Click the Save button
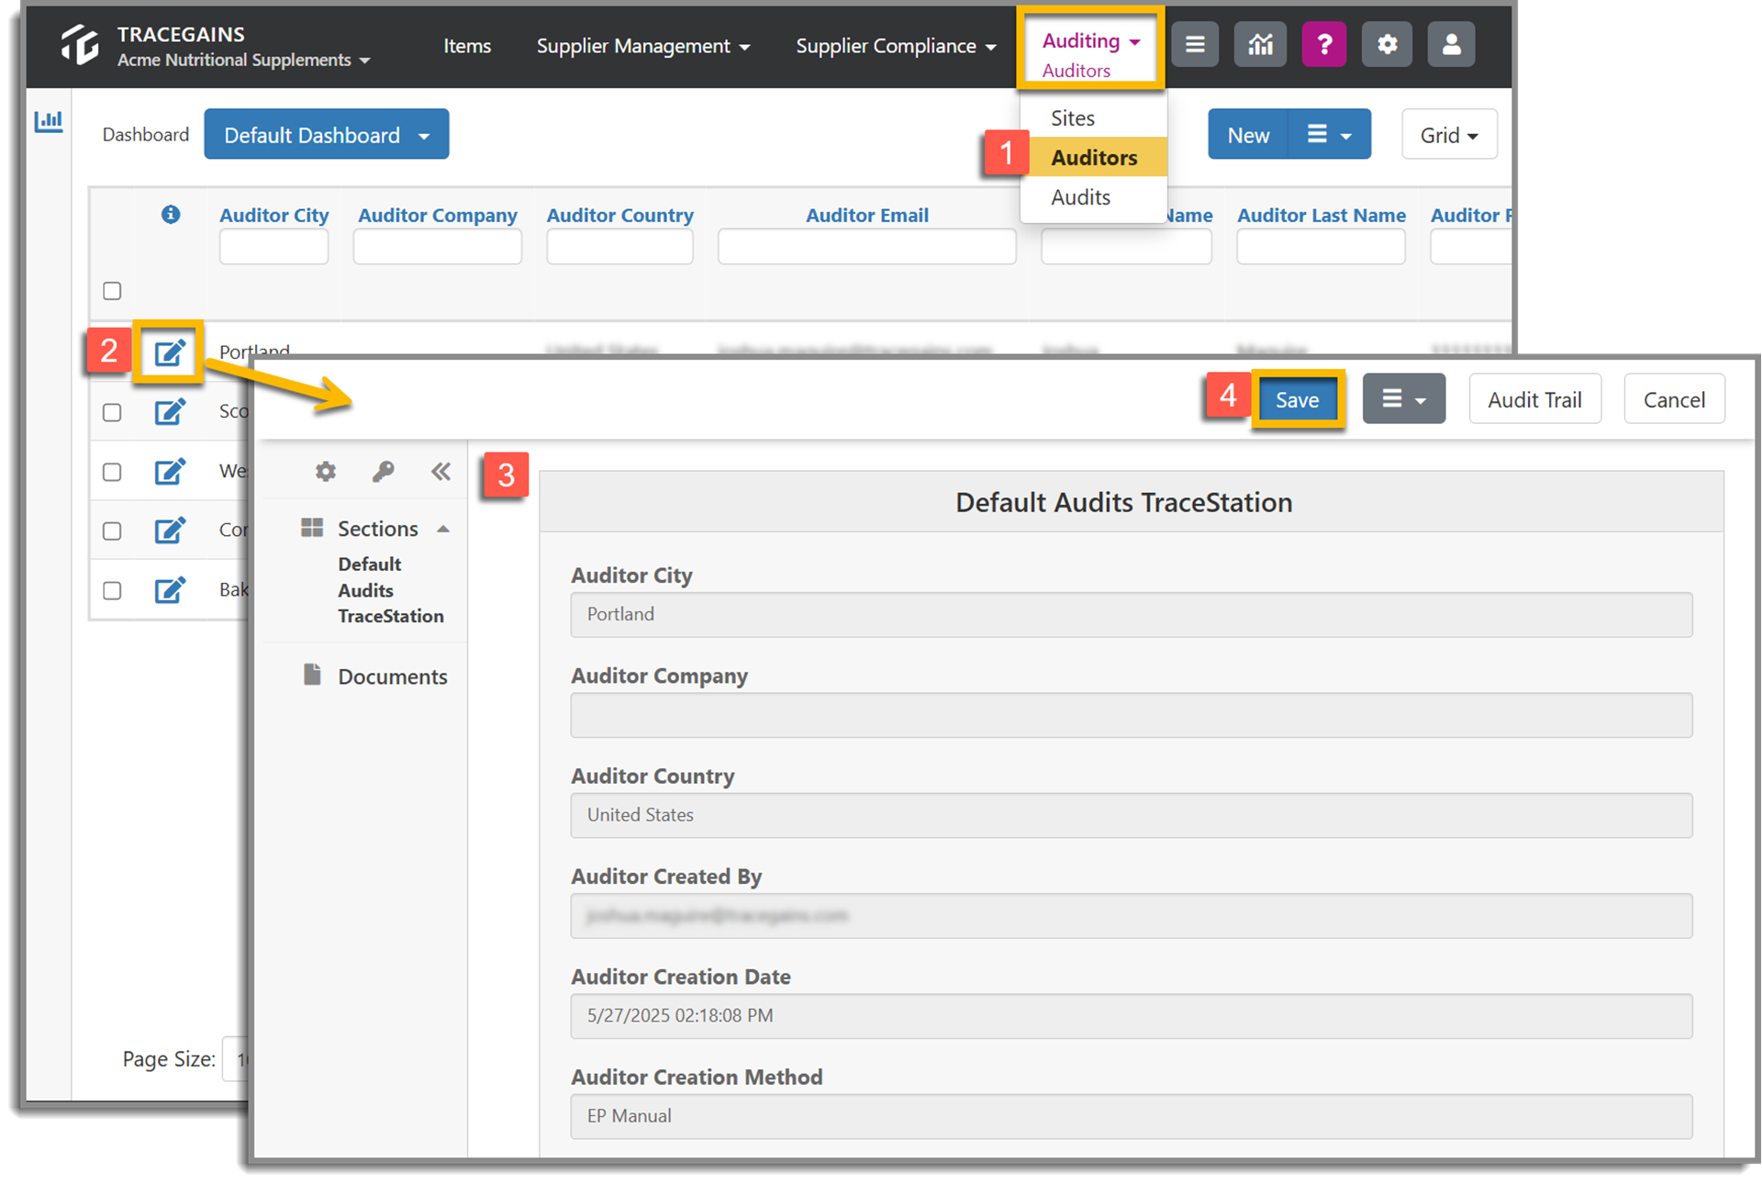The image size is (1762, 1184). point(1297,399)
